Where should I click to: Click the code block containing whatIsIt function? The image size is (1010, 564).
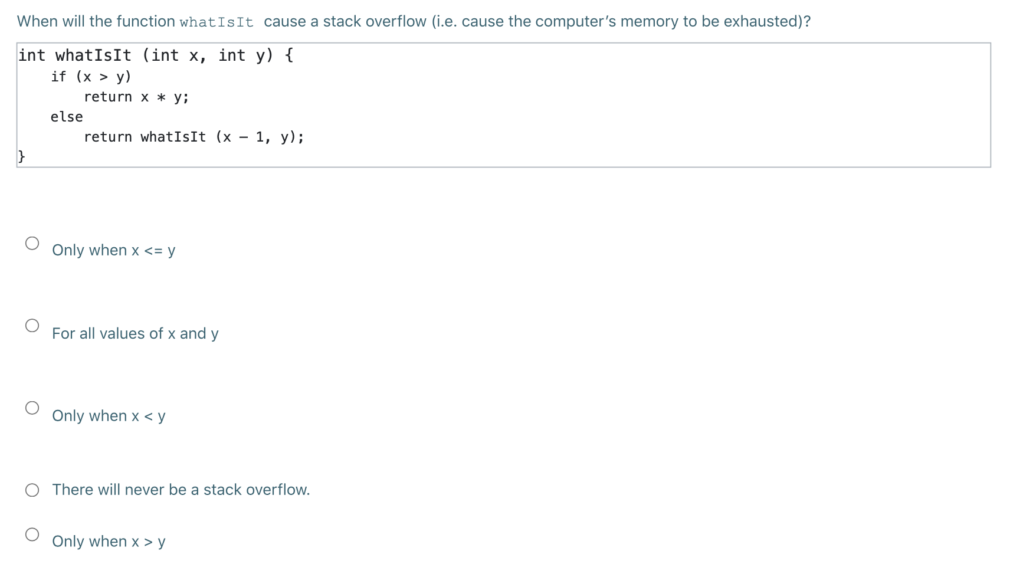[501, 106]
